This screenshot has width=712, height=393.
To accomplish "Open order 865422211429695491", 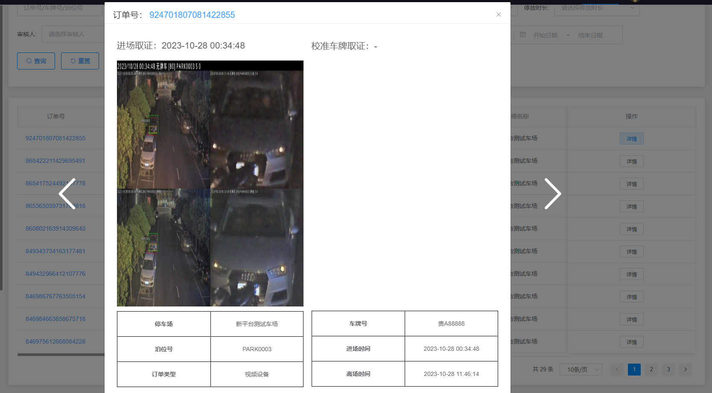I will point(55,161).
